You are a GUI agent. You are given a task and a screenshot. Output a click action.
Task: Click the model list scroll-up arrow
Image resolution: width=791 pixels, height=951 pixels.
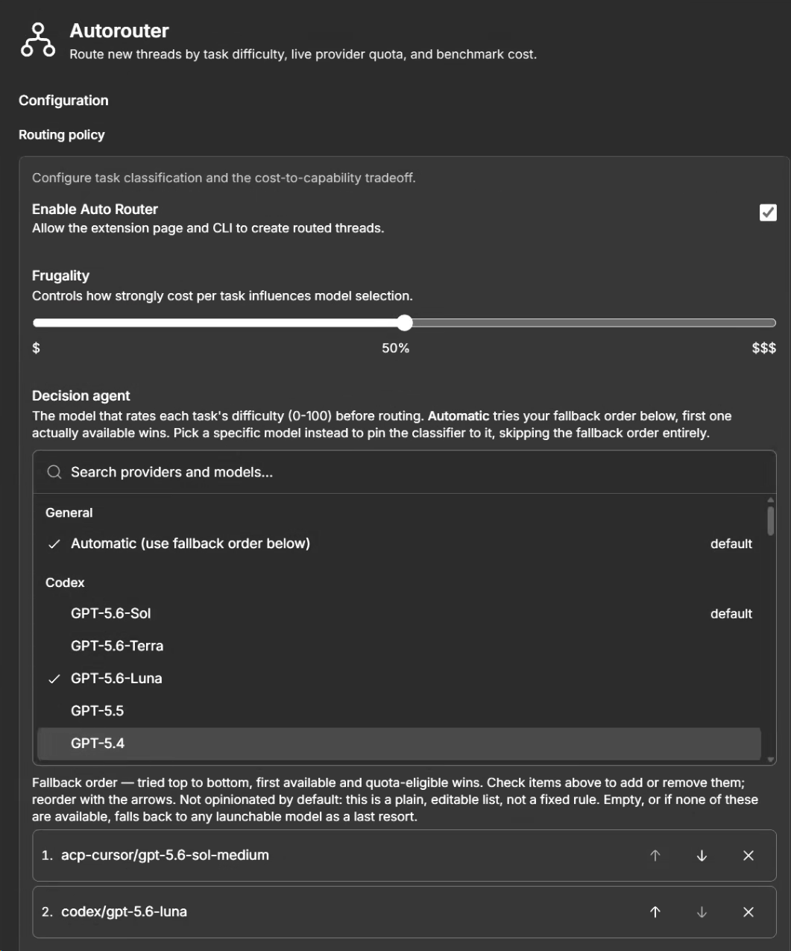click(771, 499)
